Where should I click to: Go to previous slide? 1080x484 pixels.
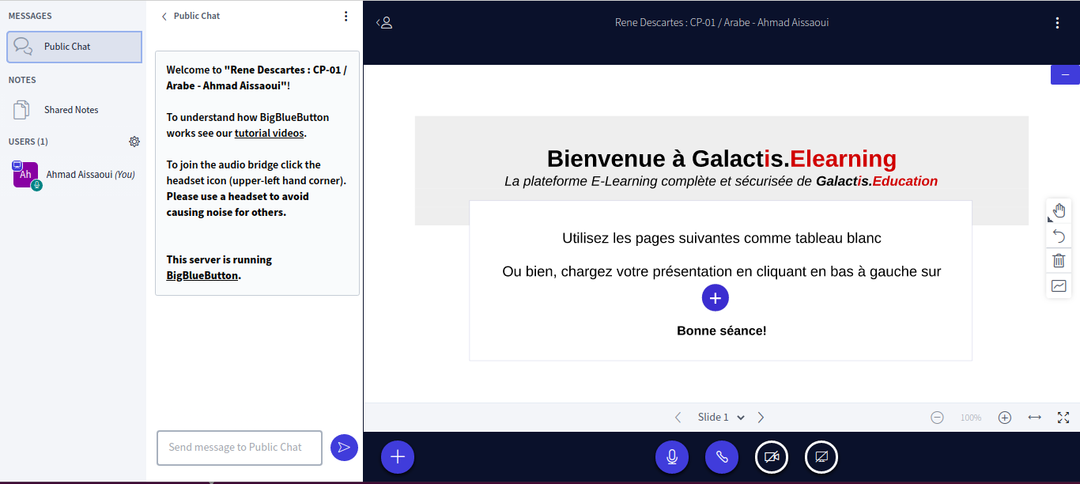pyautogui.click(x=678, y=418)
